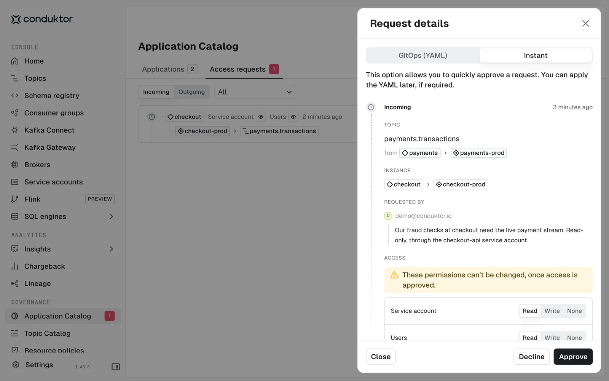Viewport: 609px width, 381px height.
Task: Click the PREVIEW badge next to Flink
Action: coord(100,199)
